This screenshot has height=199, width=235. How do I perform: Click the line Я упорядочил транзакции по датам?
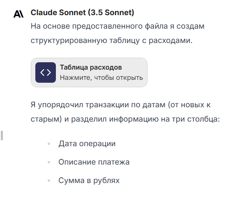121,105
